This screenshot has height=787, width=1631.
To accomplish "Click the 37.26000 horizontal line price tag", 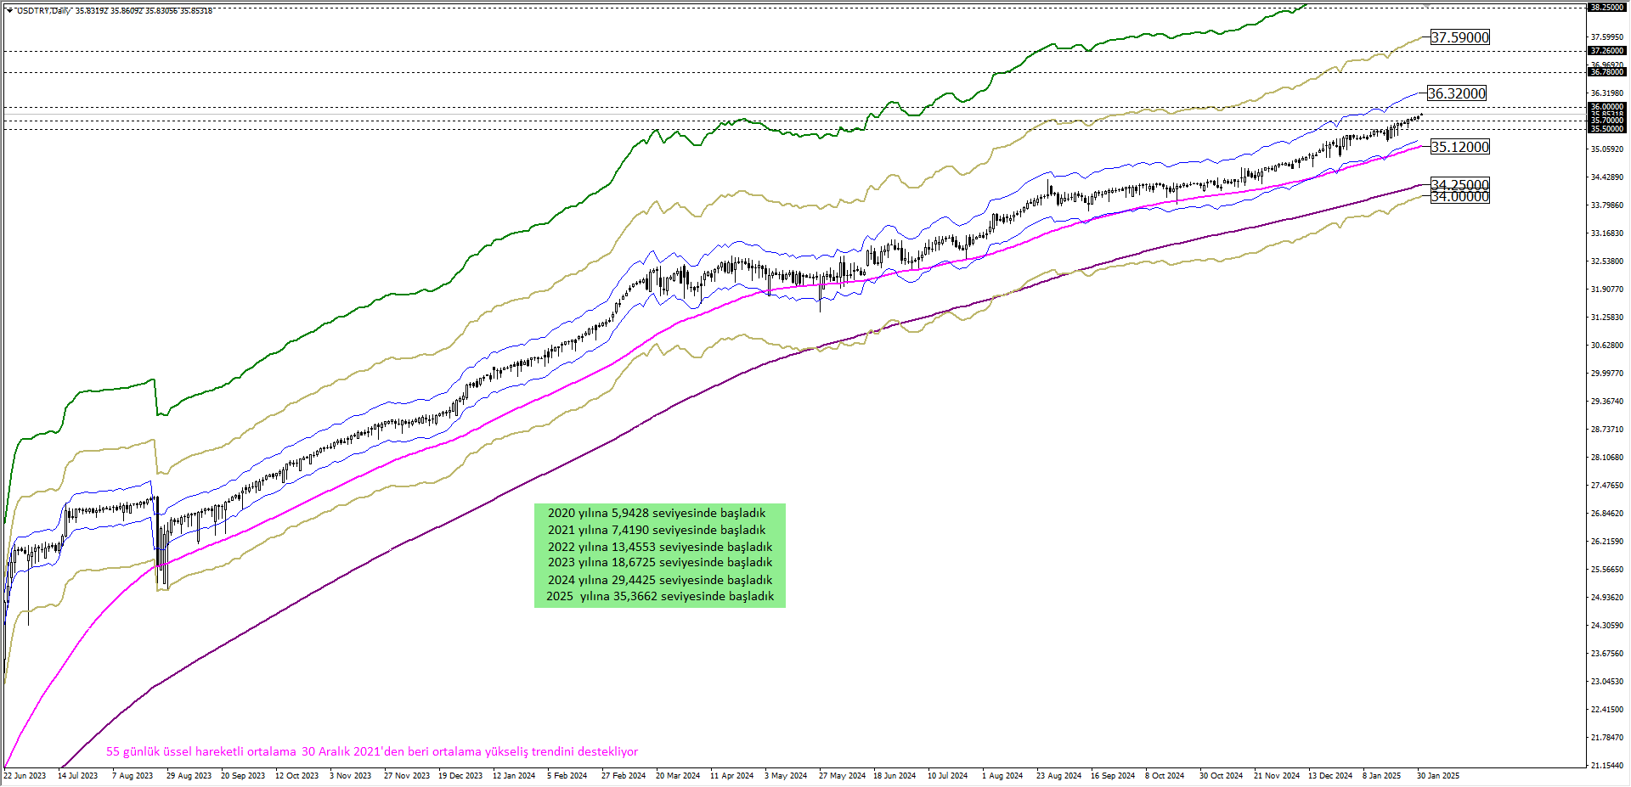I will [x=1606, y=51].
